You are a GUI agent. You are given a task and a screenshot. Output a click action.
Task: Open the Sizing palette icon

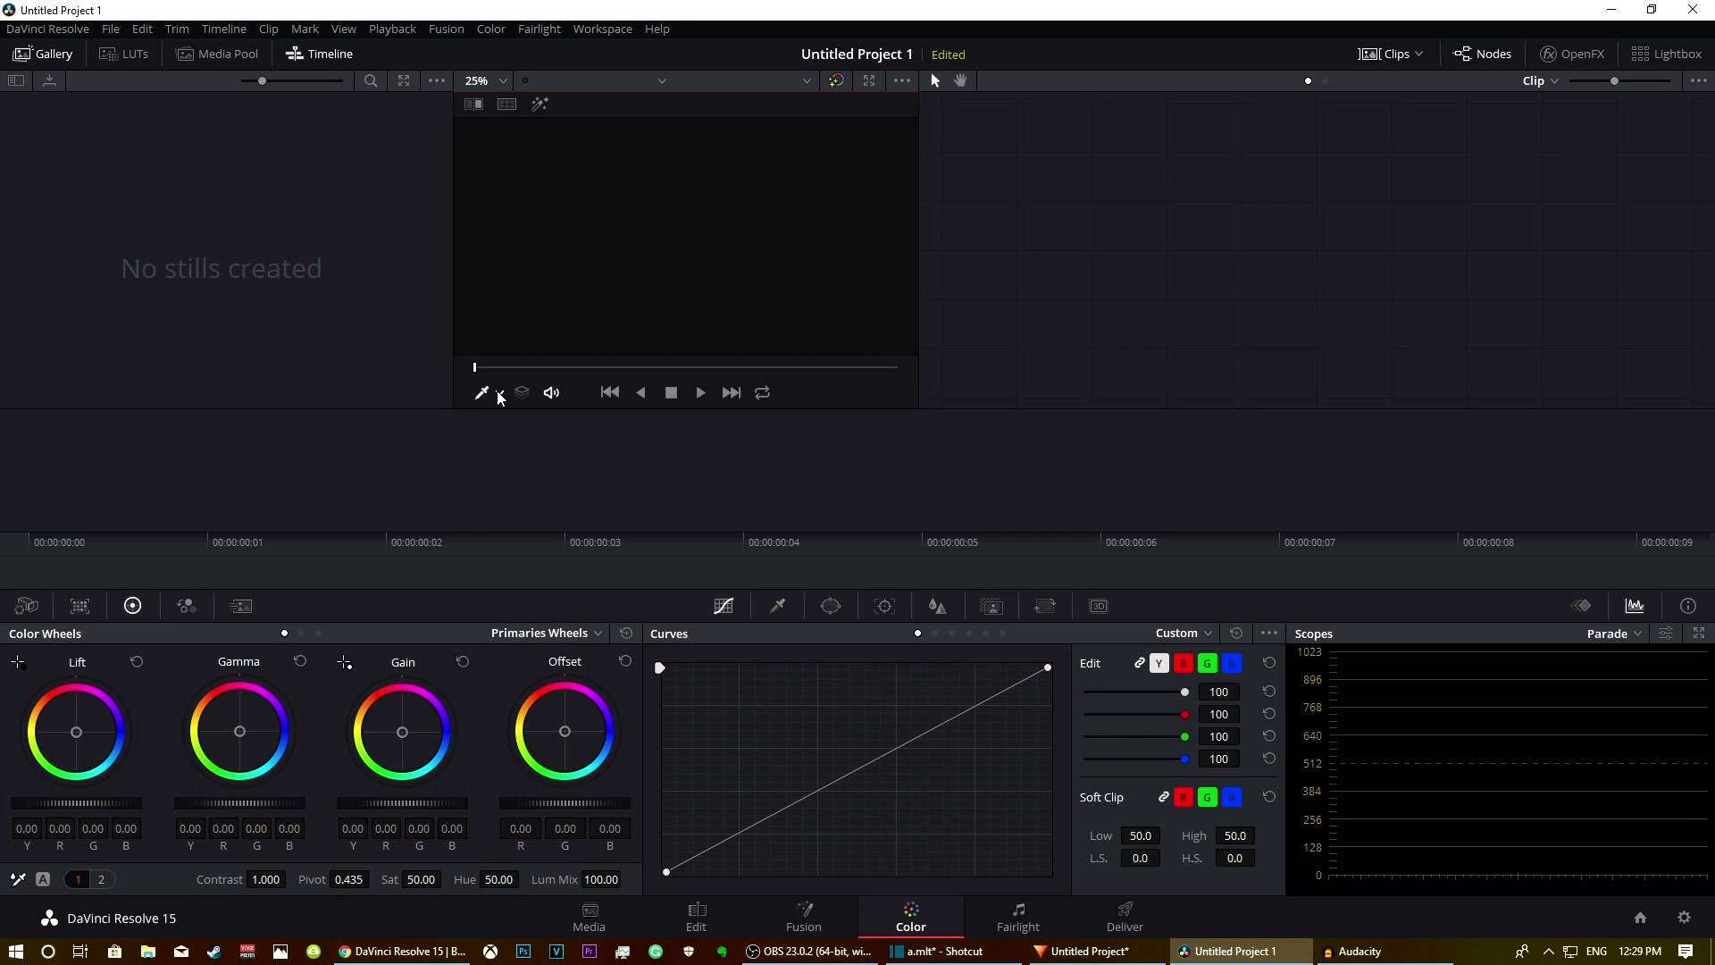pyautogui.click(x=1045, y=606)
